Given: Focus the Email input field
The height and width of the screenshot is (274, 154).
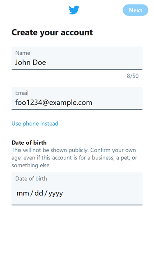Looking at the screenshot, I should pyautogui.click(x=77, y=98).
